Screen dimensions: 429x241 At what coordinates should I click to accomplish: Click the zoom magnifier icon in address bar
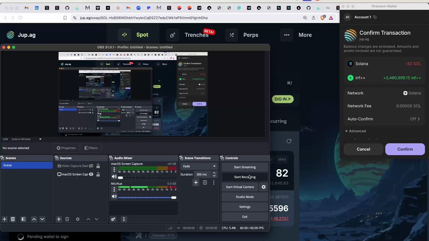(305, 17)
